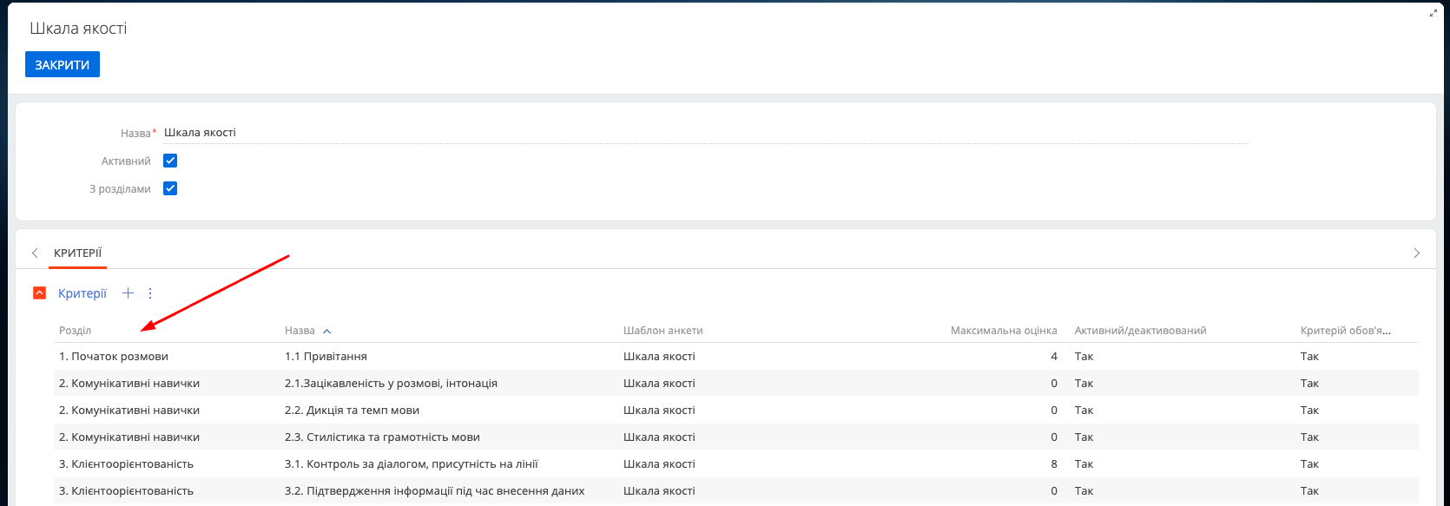
Task: Select the 2.2. Дикція та темп мови row
Action: coord(736,411)
